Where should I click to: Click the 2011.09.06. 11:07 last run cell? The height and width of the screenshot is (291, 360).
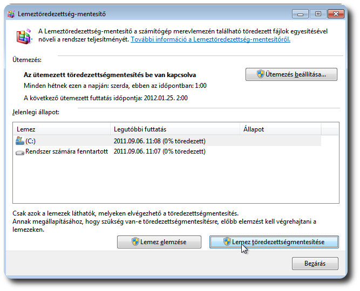coord(160,151)
